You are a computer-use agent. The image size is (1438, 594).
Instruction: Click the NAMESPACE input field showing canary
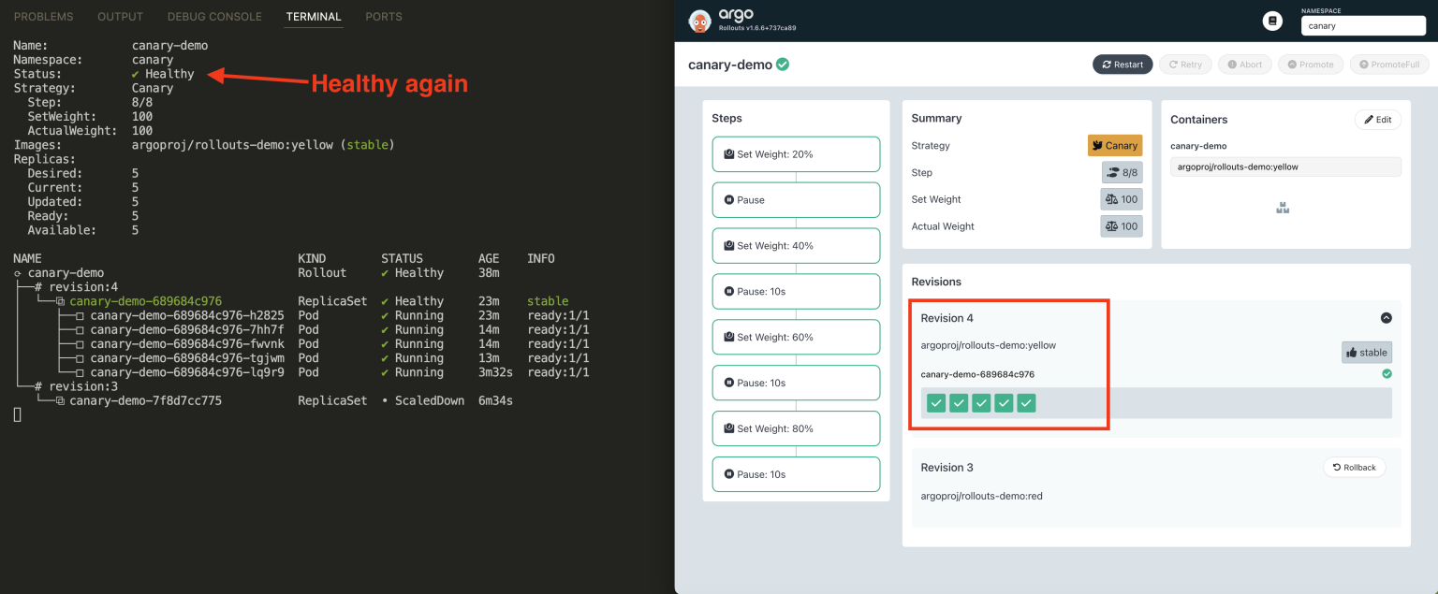pyautogui.click(x=1363, y=24)
